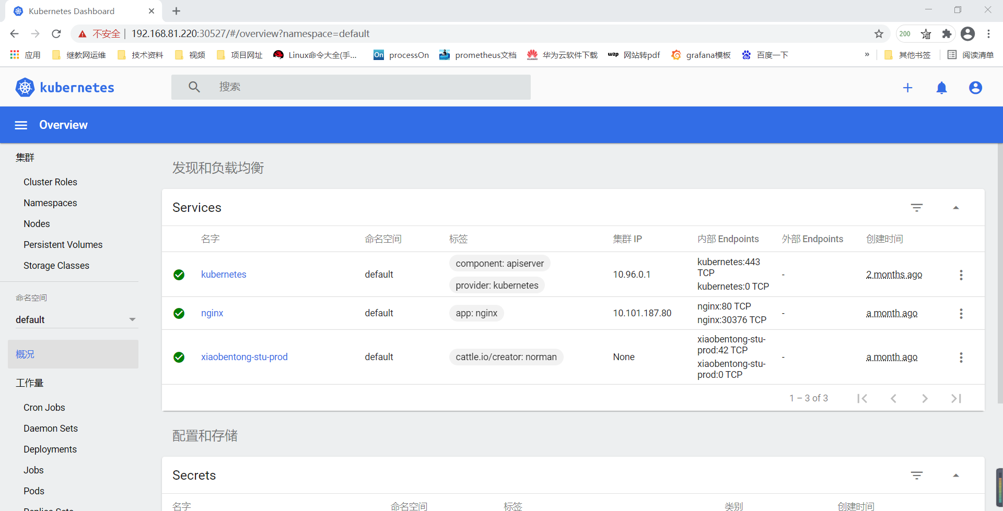1003x511 pixels.
Task: Collapse the Services panel chevron
Action: 957,207
